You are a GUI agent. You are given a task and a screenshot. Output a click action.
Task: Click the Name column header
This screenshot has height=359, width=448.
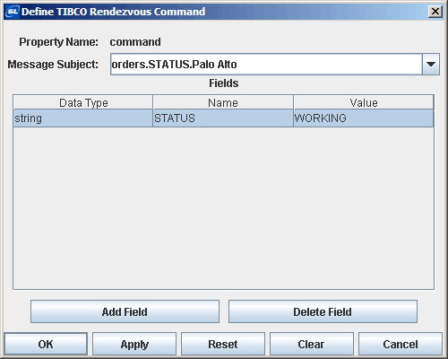pyautogui.click(x=223, y=102)
